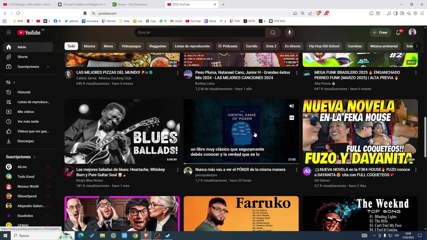Viewport: 427px width, 240px height.
Task: Start voice search with the microphone
Action: pos(290,32)
